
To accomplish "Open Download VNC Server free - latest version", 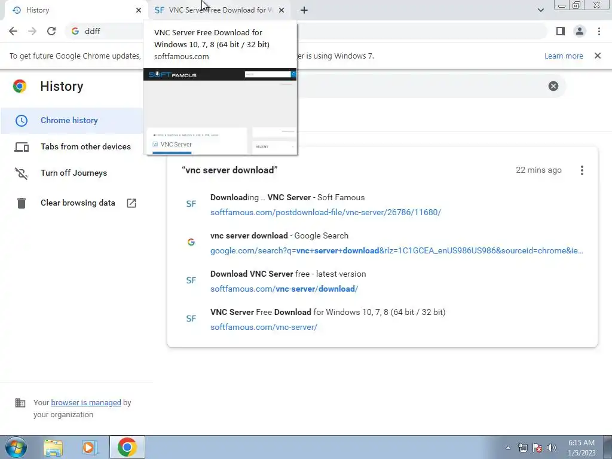I will (288, 274).
